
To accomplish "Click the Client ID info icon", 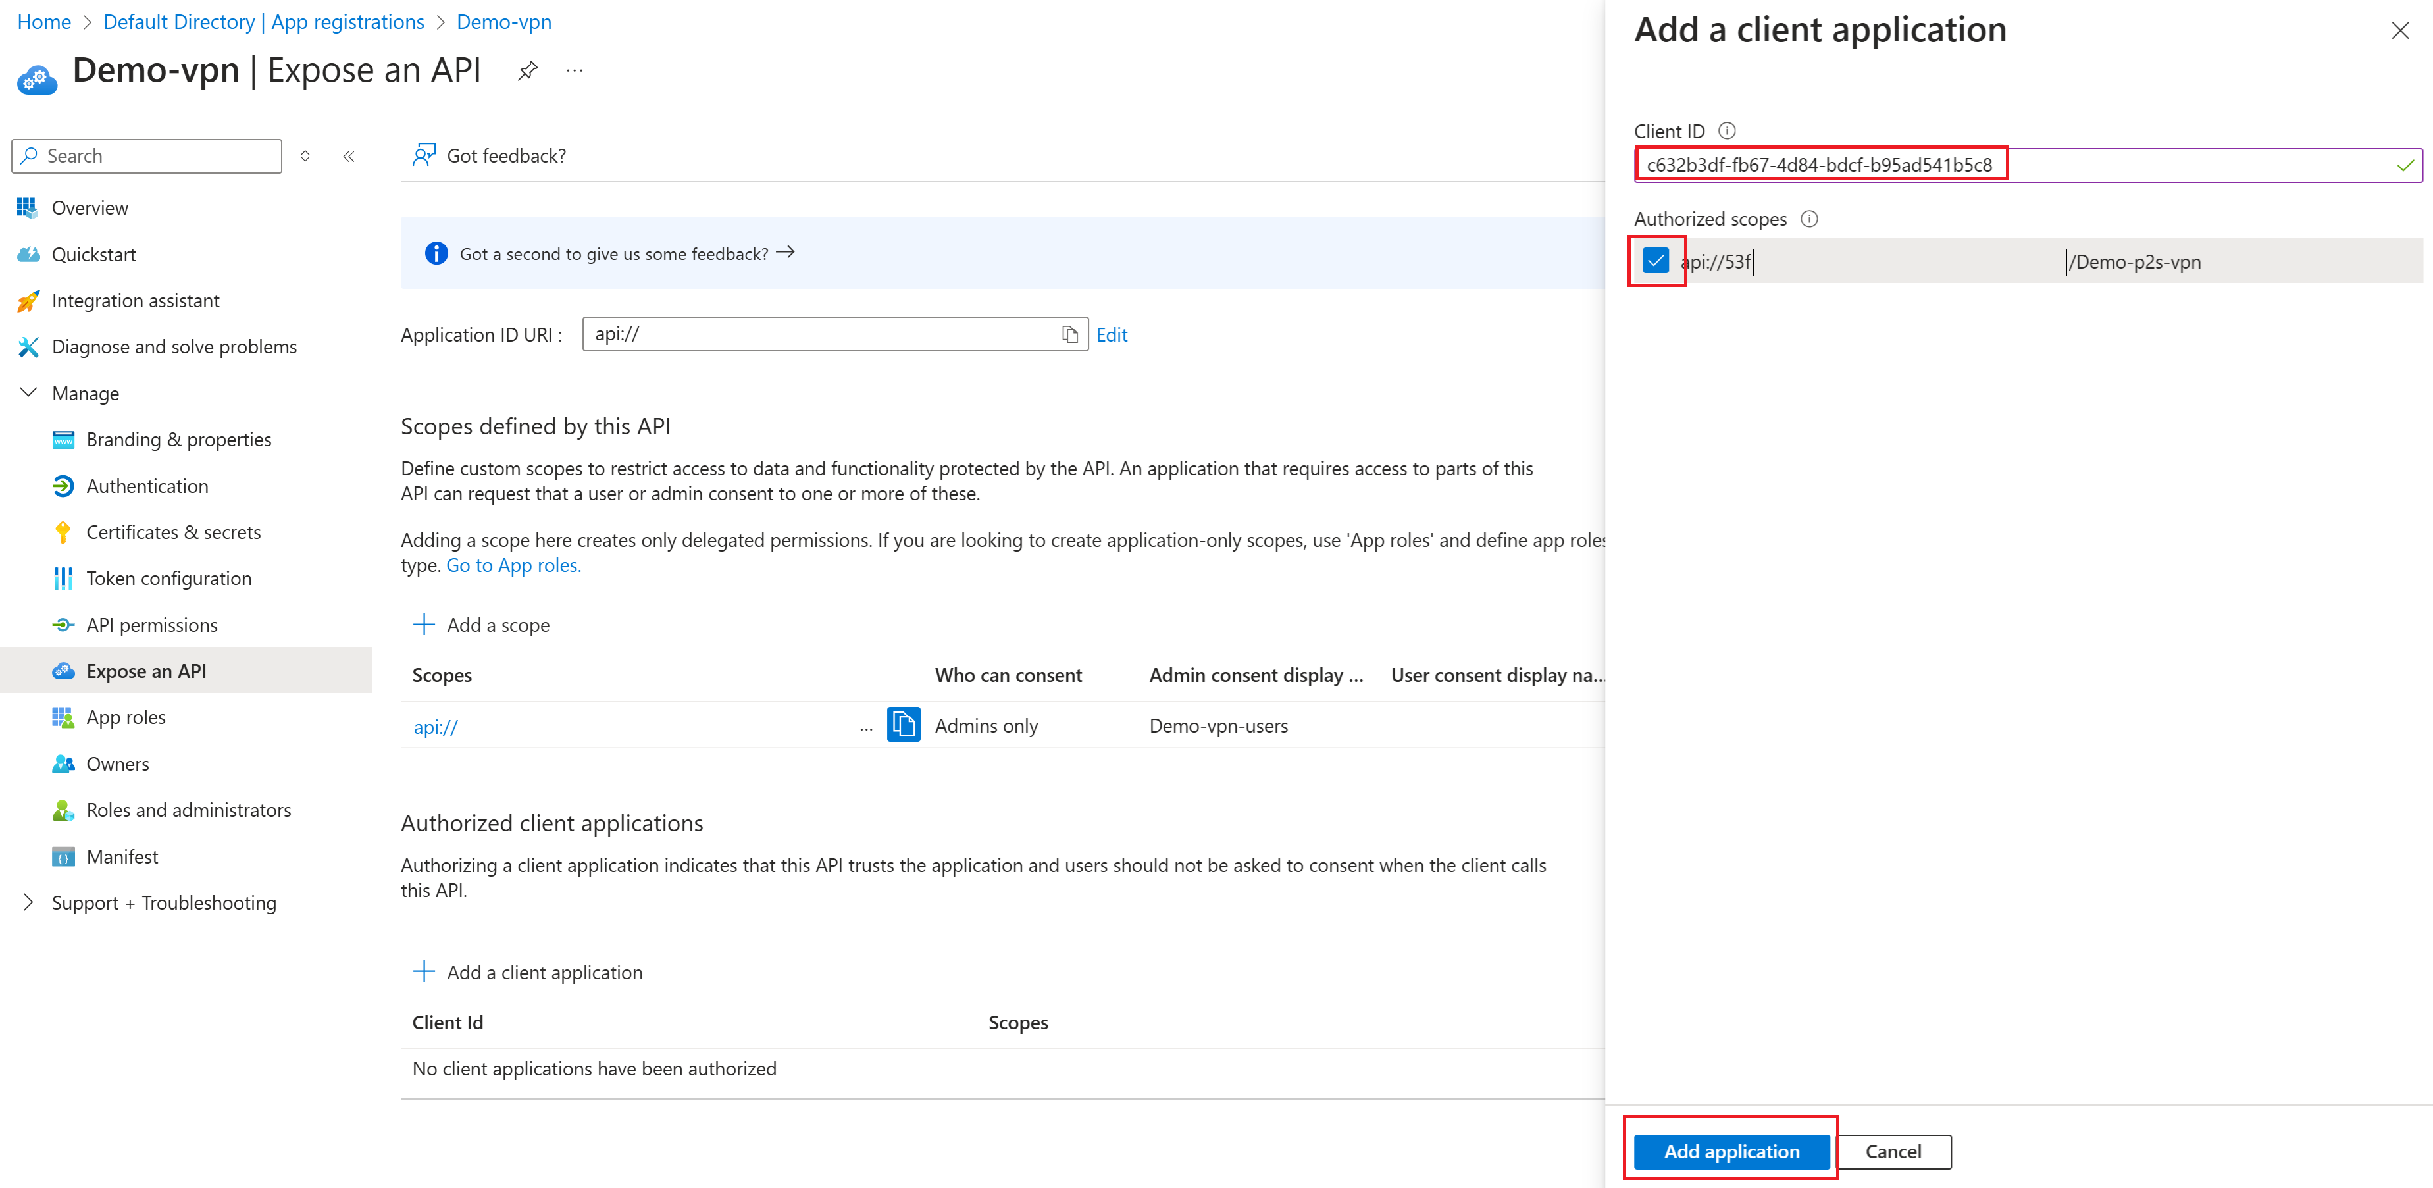I will click(1726, 130).
